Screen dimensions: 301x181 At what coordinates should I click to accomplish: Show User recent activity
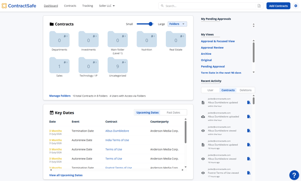click(210, 90)
